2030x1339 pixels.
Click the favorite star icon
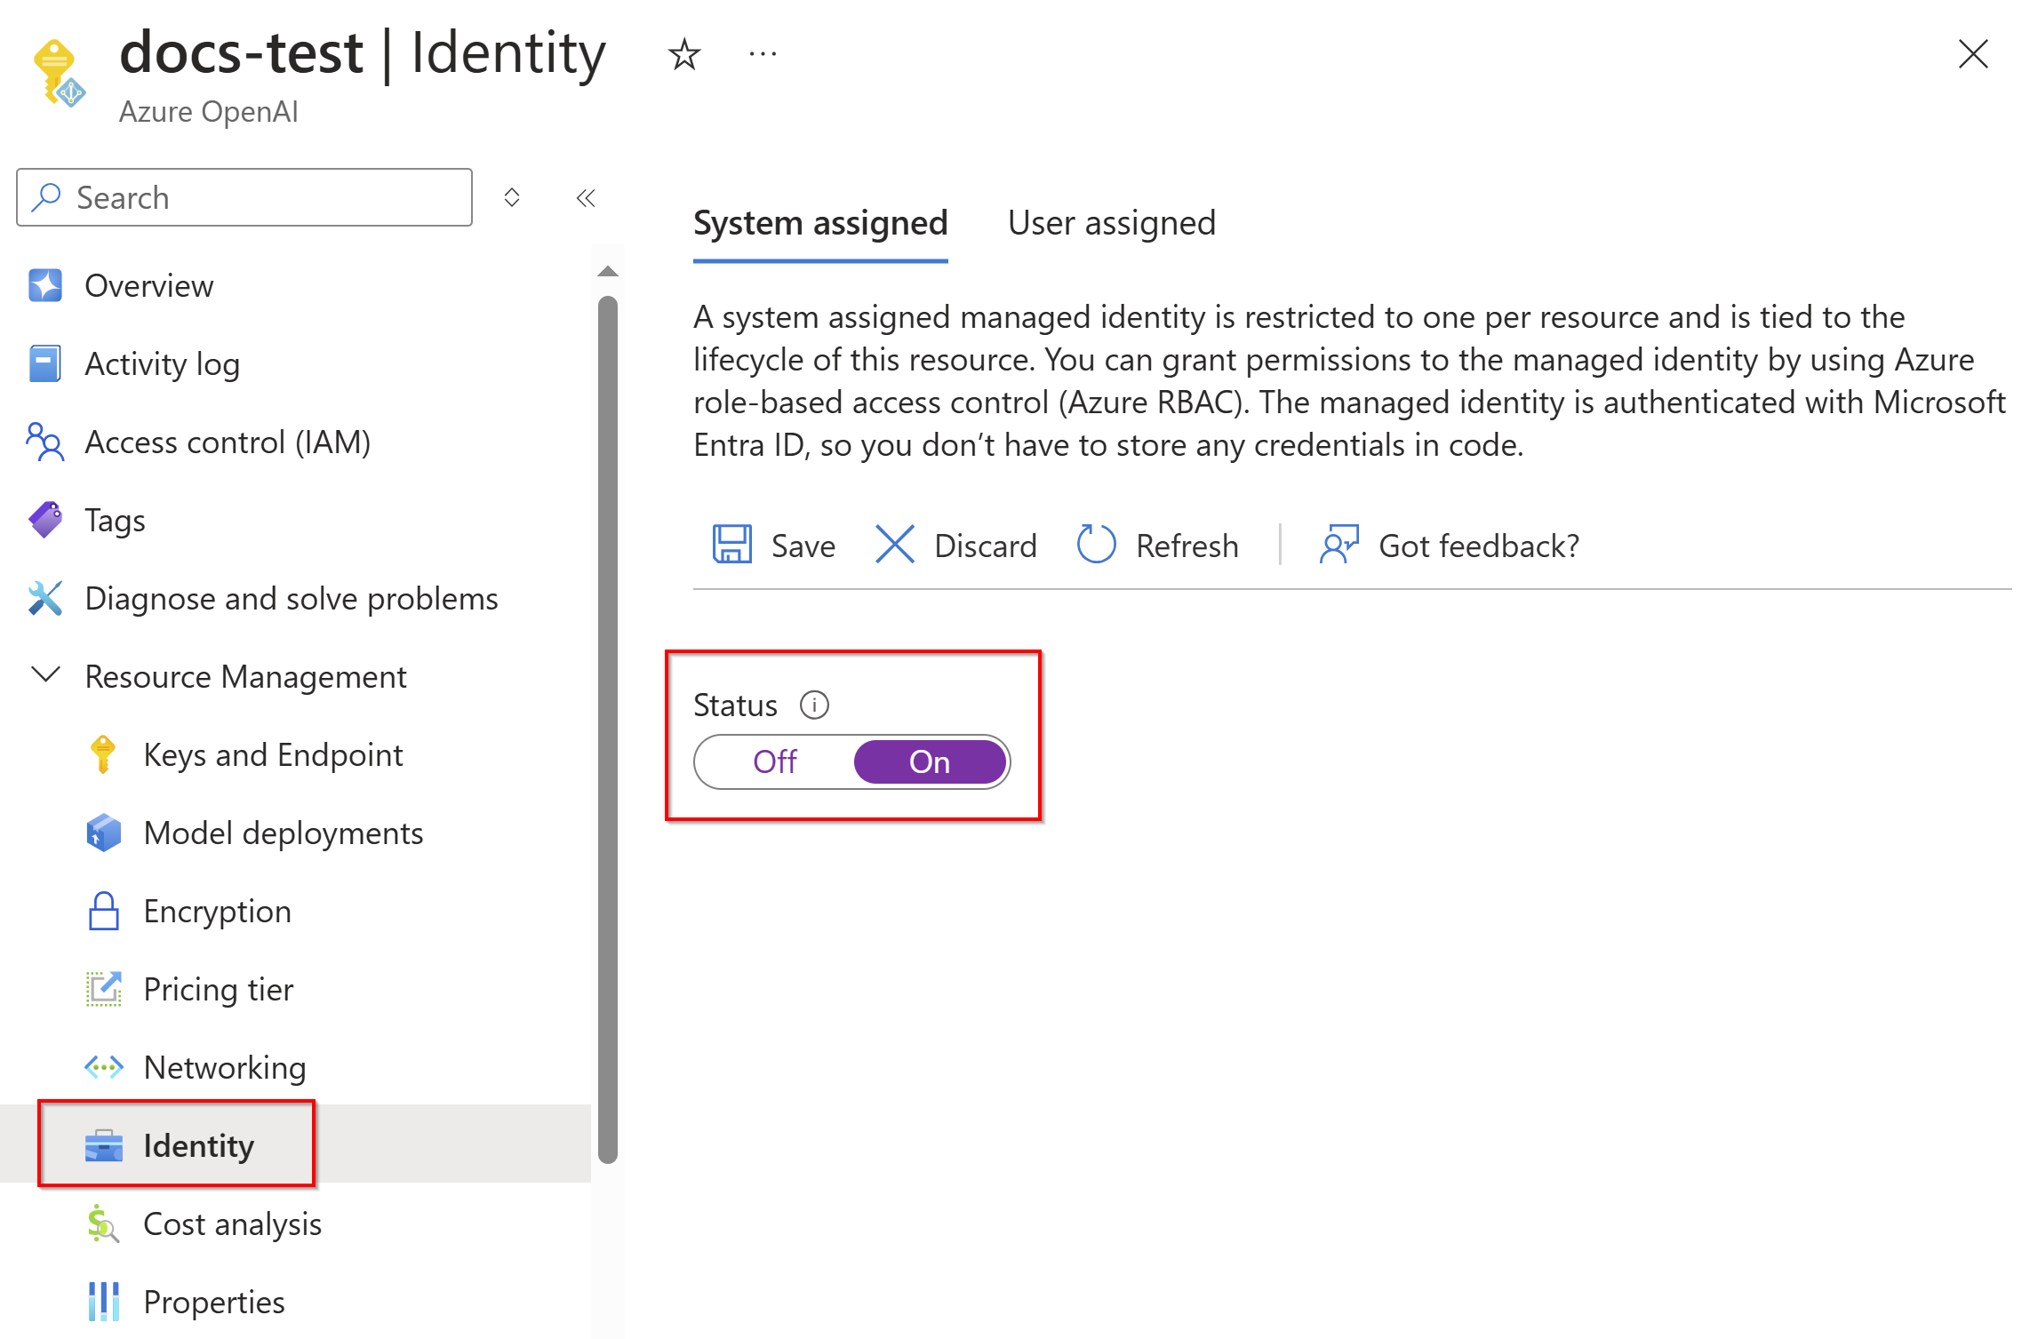tap(683, 55)
